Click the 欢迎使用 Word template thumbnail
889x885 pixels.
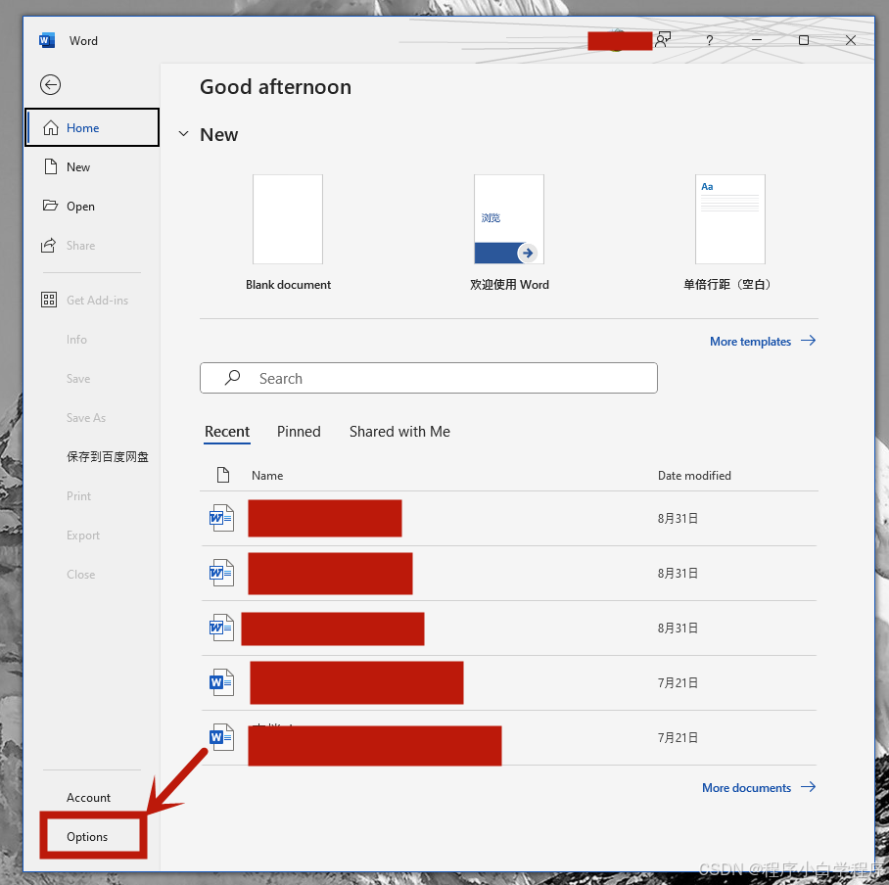click(509, 219)
